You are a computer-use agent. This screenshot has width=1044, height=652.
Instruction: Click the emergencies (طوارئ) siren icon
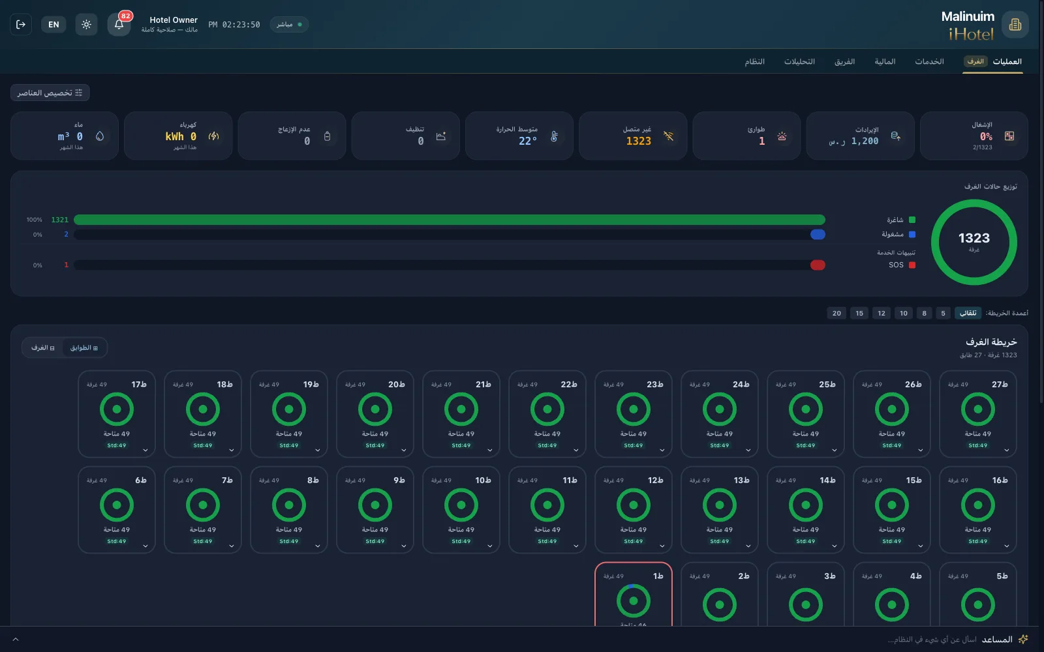[x=782, y=136]
